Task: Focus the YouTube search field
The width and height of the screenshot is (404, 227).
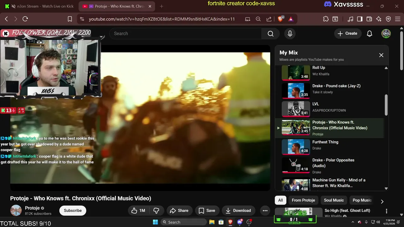Action: pos(185,33)
